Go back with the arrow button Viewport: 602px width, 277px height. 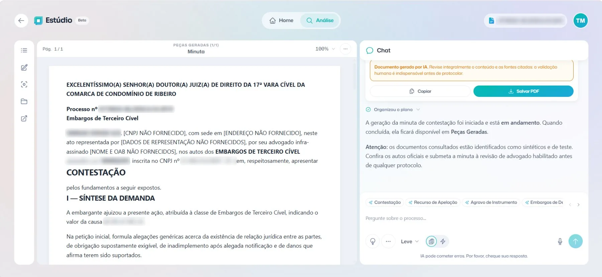tap(21, 21)
